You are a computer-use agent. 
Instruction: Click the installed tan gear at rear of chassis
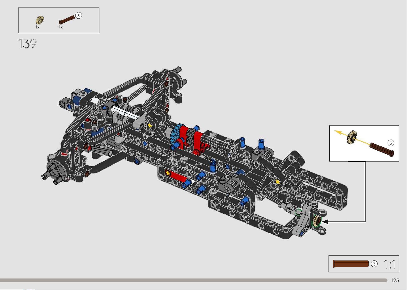click(317, 221)
